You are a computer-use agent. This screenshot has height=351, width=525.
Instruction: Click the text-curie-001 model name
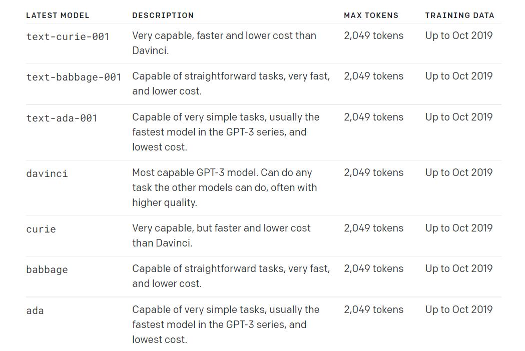click(68, 36)
